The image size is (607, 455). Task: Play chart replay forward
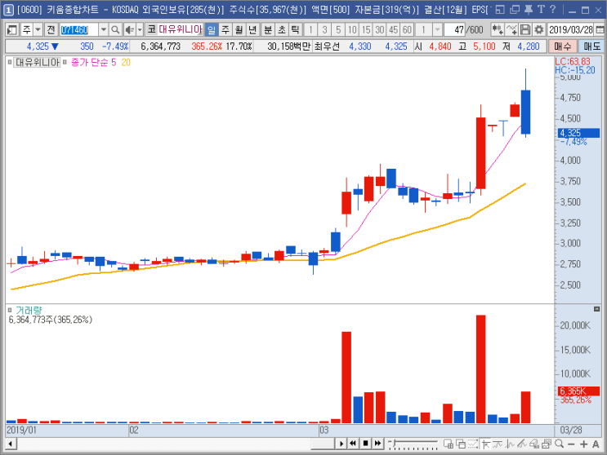341,444
